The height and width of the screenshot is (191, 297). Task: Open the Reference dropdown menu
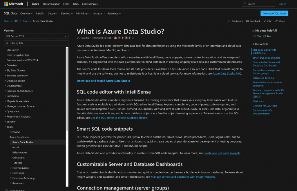pos(114,13)
